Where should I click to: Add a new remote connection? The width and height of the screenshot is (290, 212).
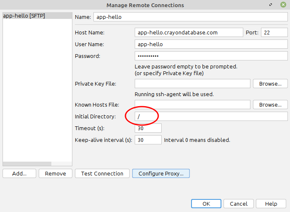coord(19,173)
